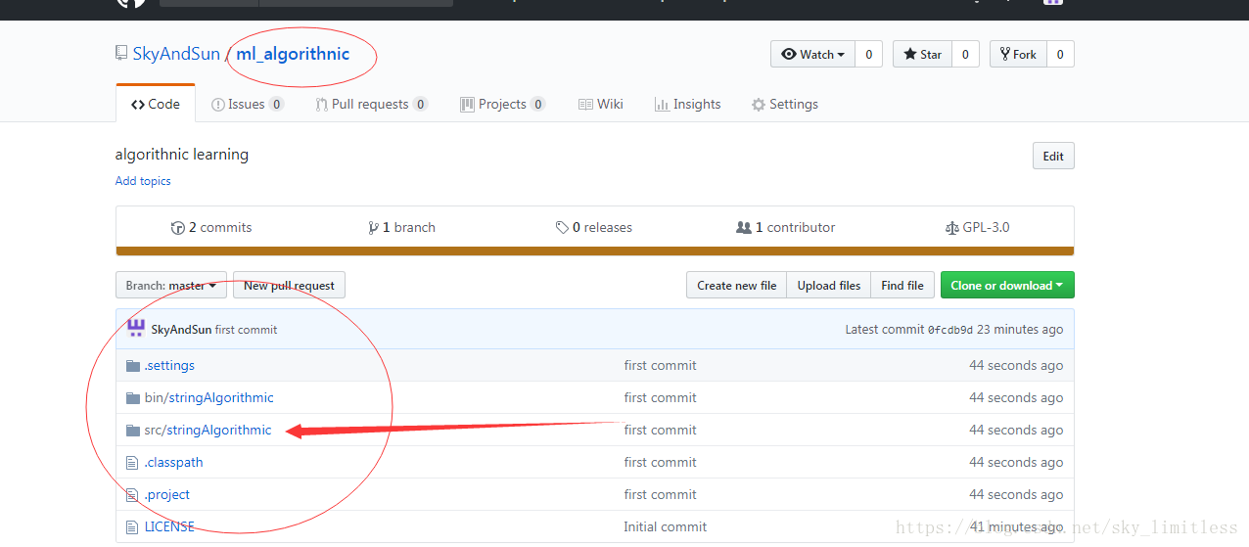Viewport: 1249px width, 547px height.
Task: Click the Insights bar graph icon
Action: (662, 105)
